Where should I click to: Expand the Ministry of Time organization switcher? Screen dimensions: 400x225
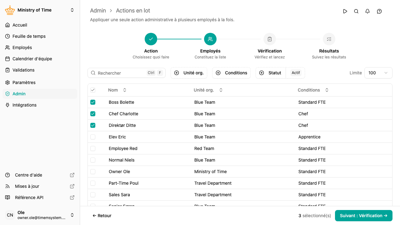(72, 10)
